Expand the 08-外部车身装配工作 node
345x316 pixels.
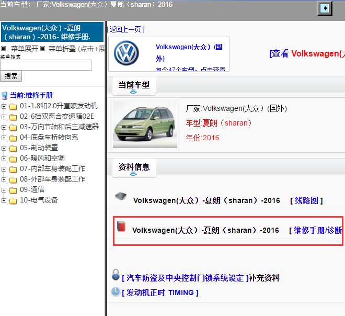4,179
